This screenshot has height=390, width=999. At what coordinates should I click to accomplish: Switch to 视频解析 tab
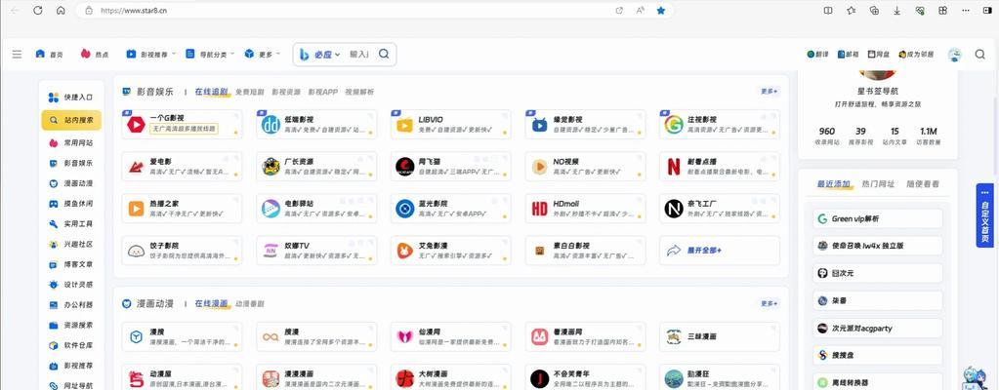(x=360, y=92)
